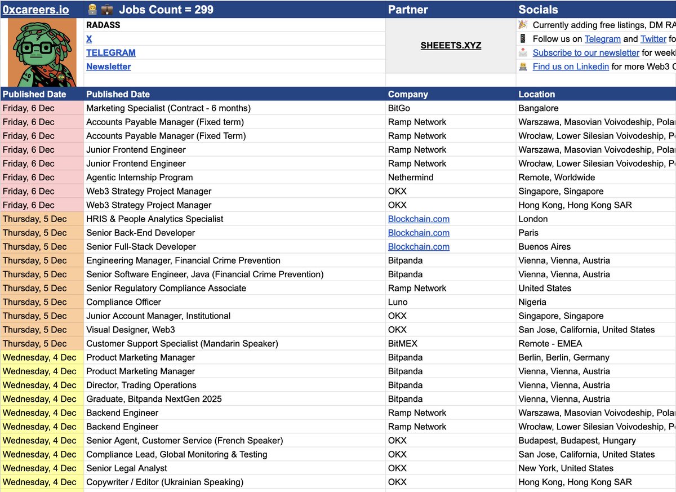The height and width of the screenshot is (492, 676).
Task: Open the TELEGRAM link under RADASS
Action: coord(111,52)
